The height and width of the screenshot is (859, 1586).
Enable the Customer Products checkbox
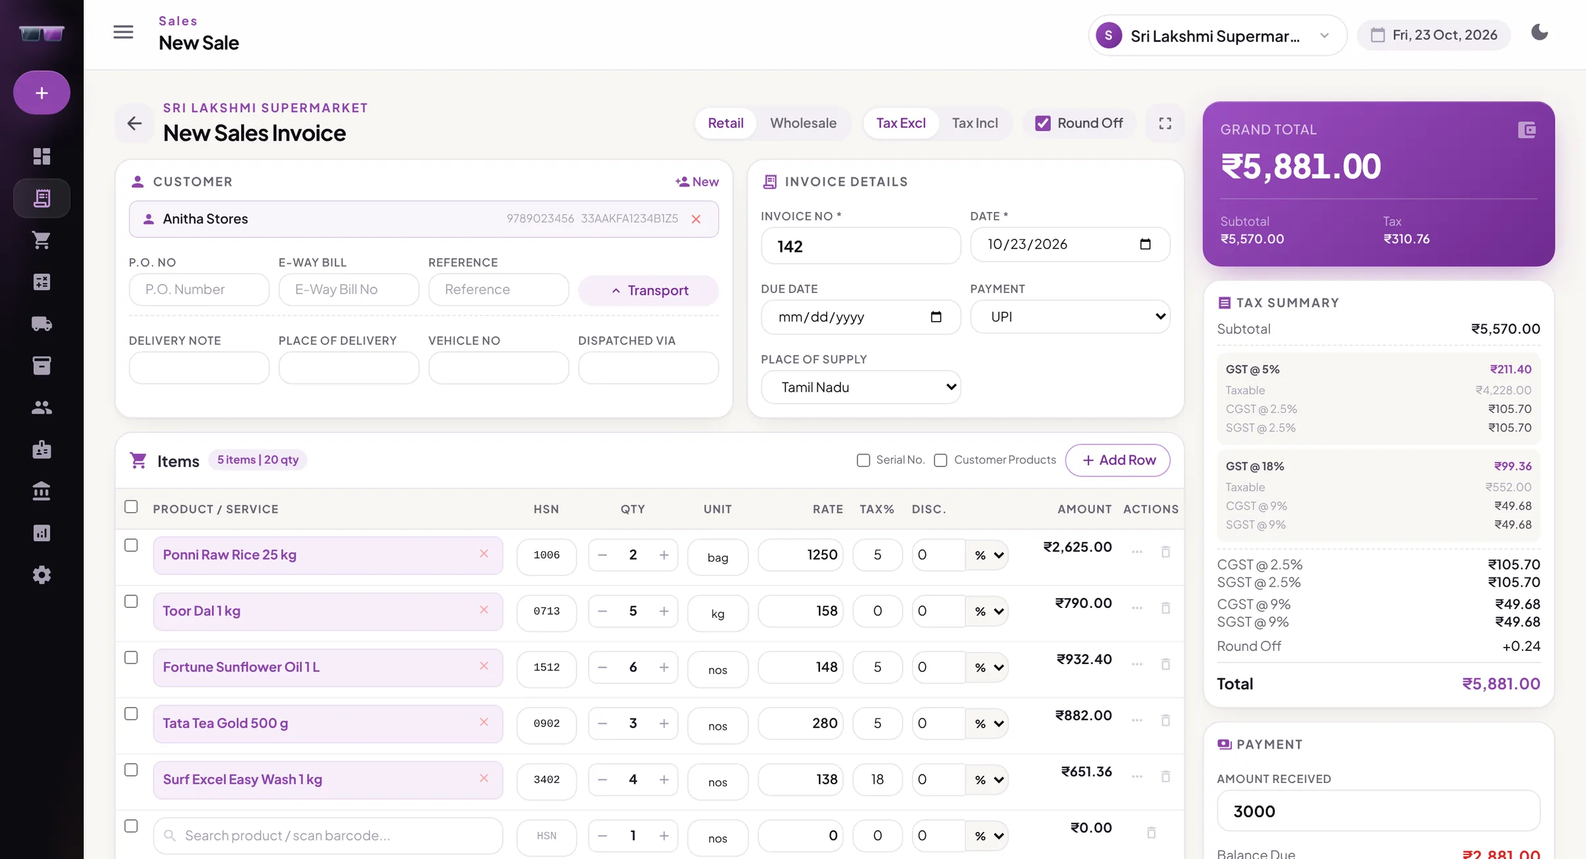click(x=940, y=461)
